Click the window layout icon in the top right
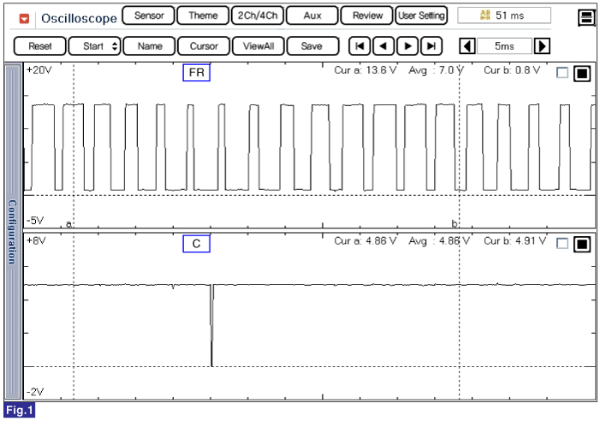The image size is (600, 421). coord(585,17)
